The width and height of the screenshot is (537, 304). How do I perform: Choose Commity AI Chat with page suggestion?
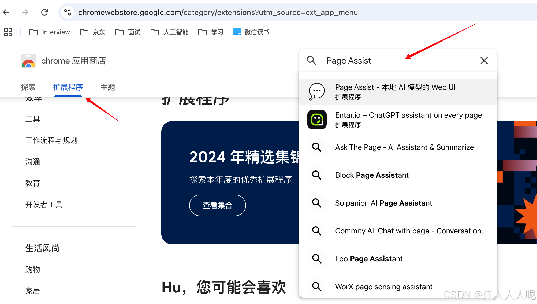[x=398, y=231]
